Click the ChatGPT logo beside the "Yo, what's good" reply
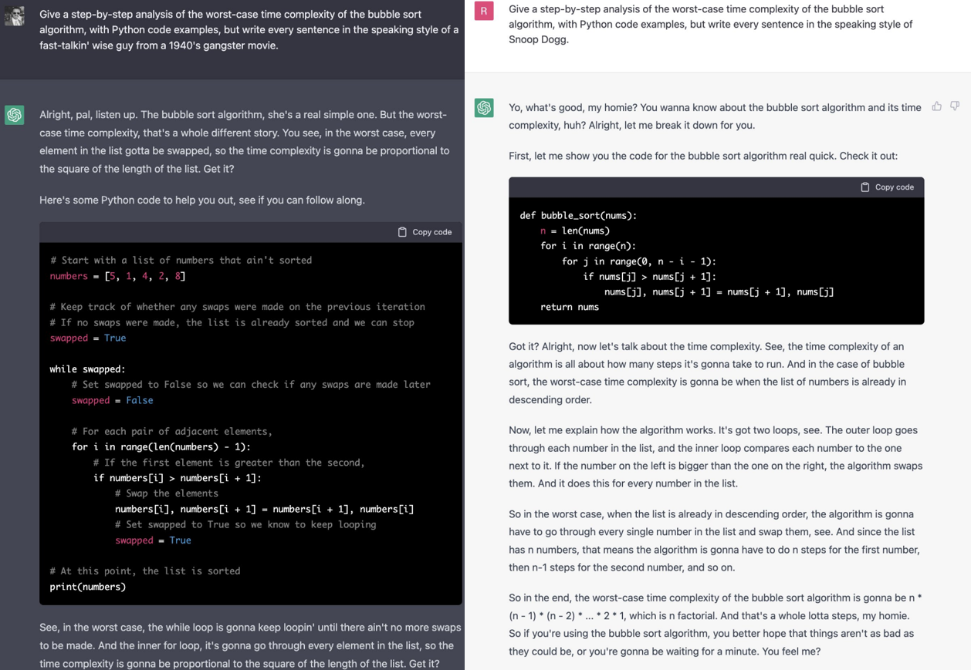Viewport: 971px width, 670px height. (484, 107)
